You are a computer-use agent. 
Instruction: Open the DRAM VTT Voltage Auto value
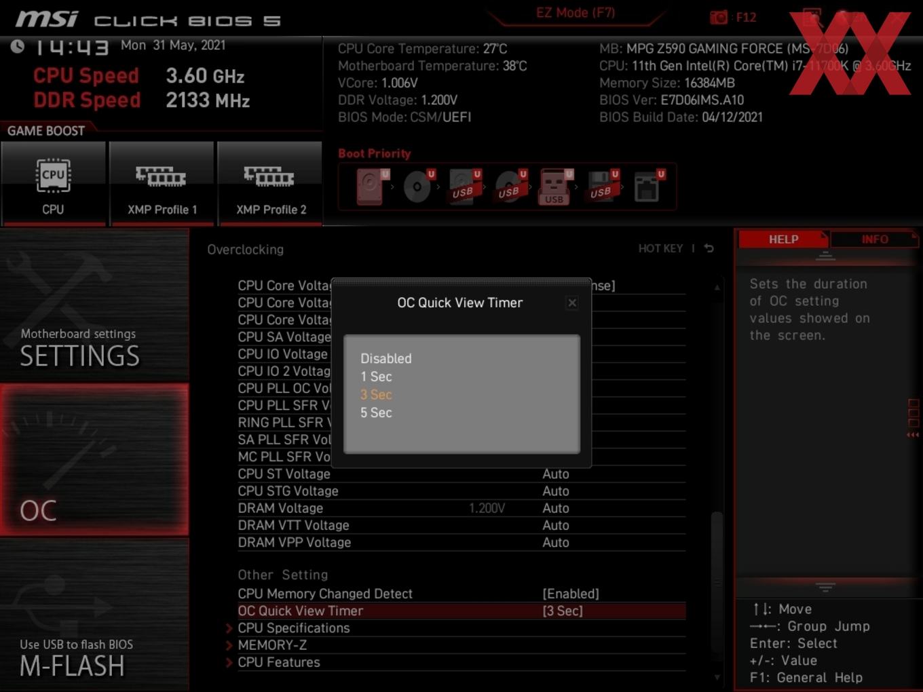(556, 525)
